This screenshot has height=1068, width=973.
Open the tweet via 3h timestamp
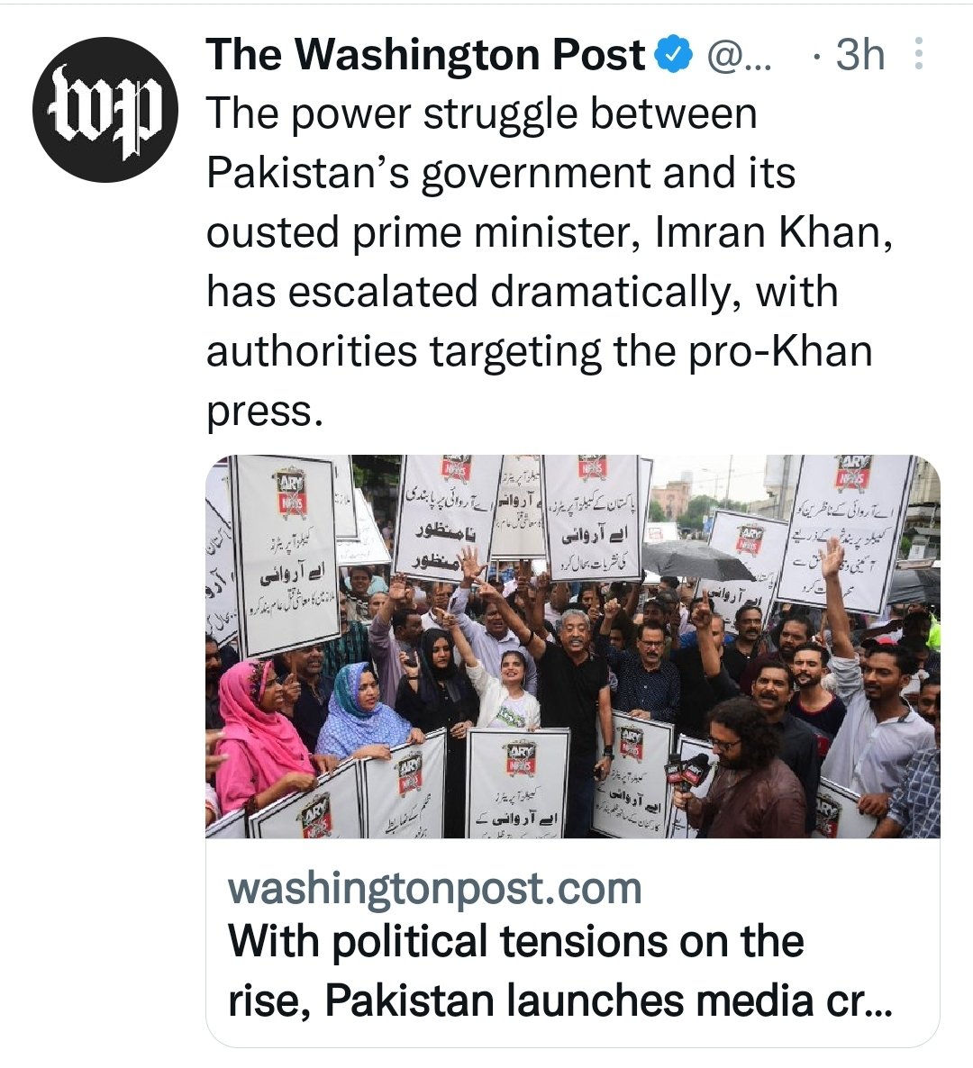(859, 55)
